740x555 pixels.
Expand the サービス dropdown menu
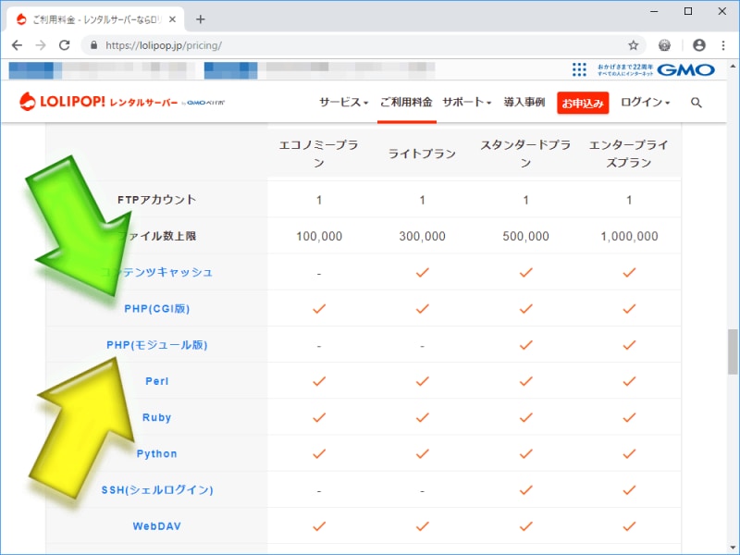(x=343, y=102)
